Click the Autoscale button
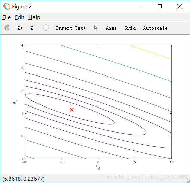Image resolution: width=190 pixels, height=183 pixels. point(156,28)
